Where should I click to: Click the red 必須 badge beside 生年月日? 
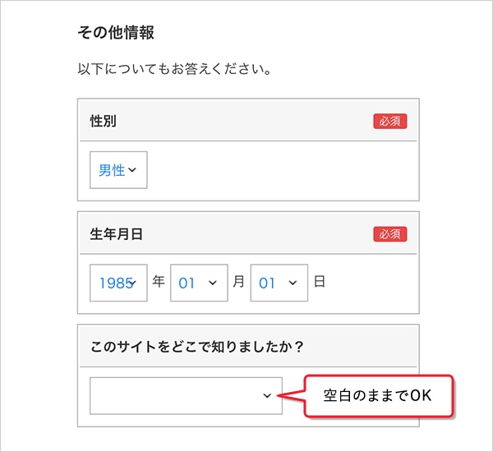click(x=390, y=234)
